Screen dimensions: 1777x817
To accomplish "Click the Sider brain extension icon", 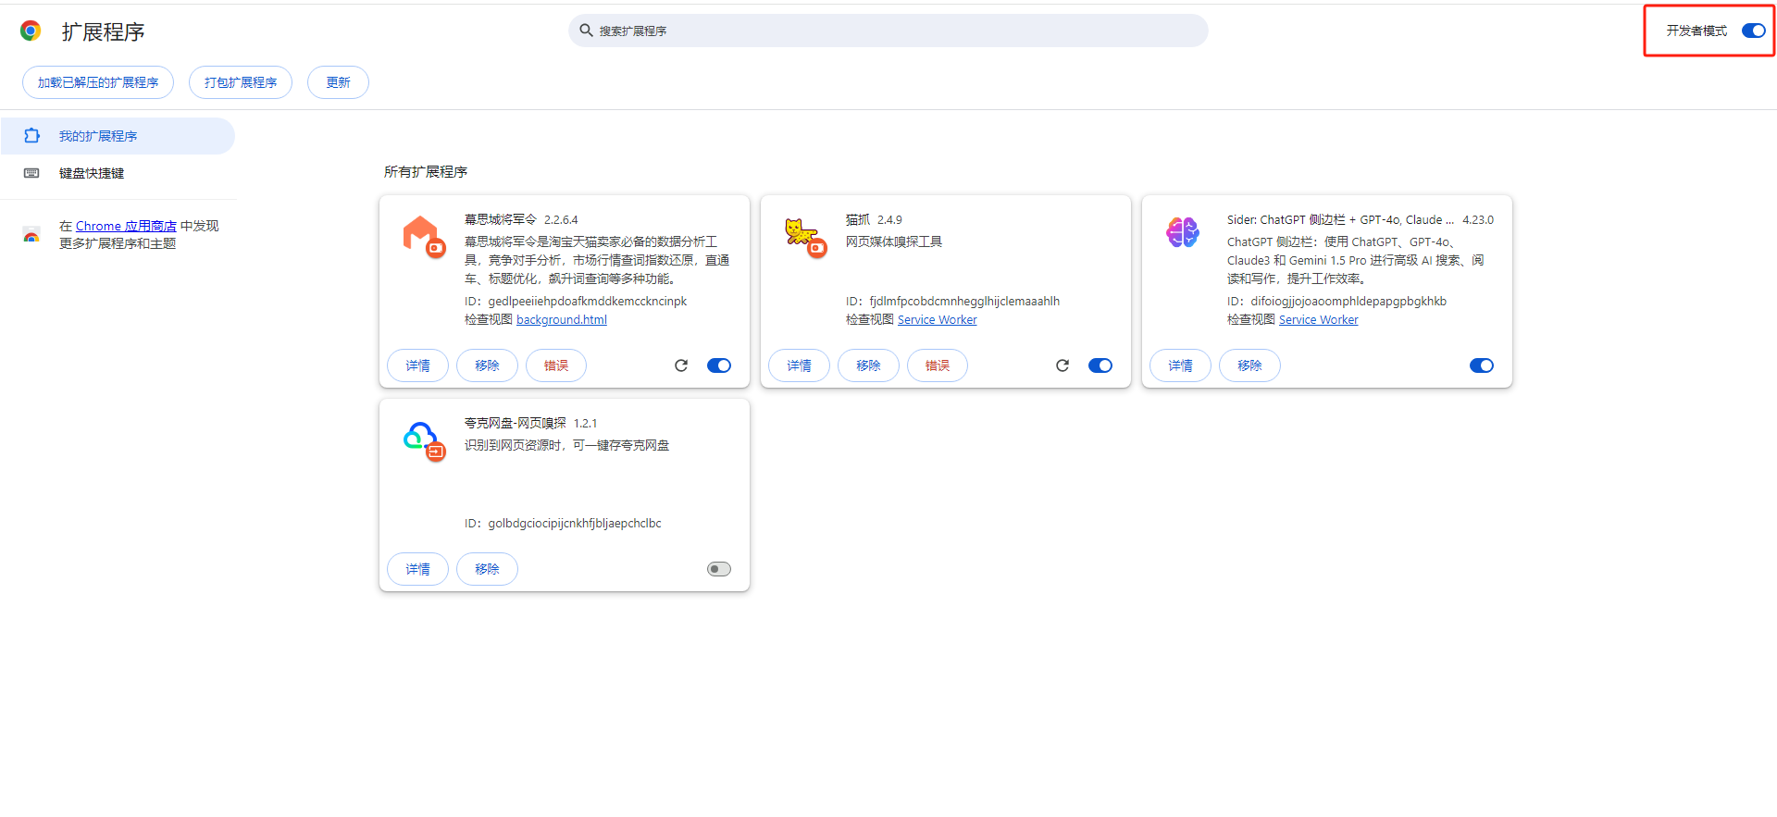I will pyautogui.click(x=1183, y=232).
